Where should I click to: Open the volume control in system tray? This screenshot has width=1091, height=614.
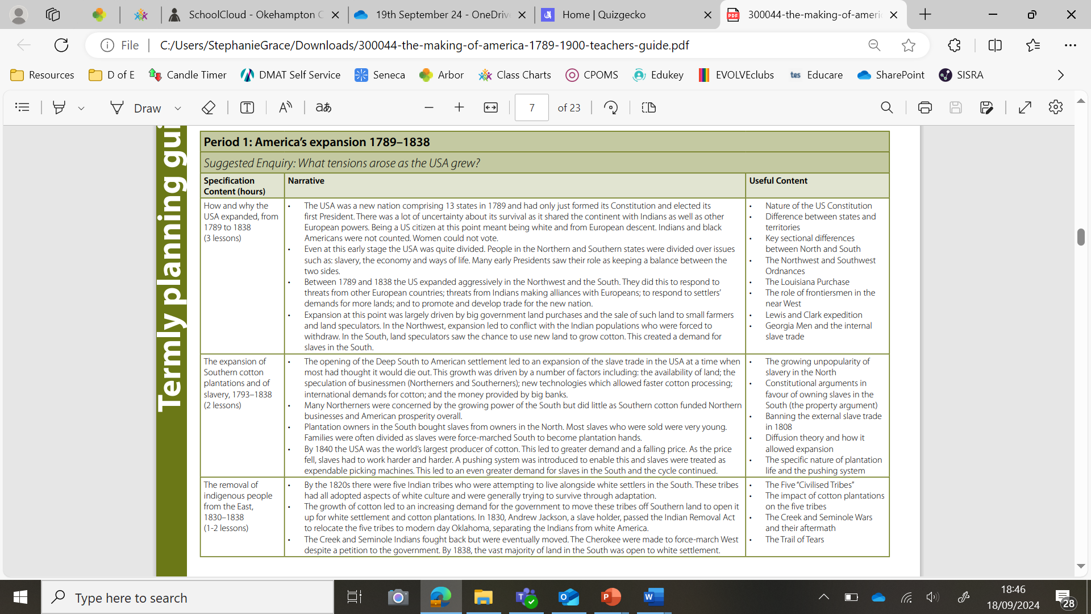(932, 597)
